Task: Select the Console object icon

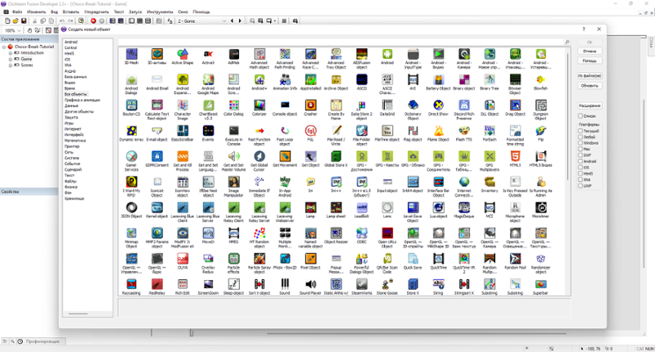Action: 285,105
